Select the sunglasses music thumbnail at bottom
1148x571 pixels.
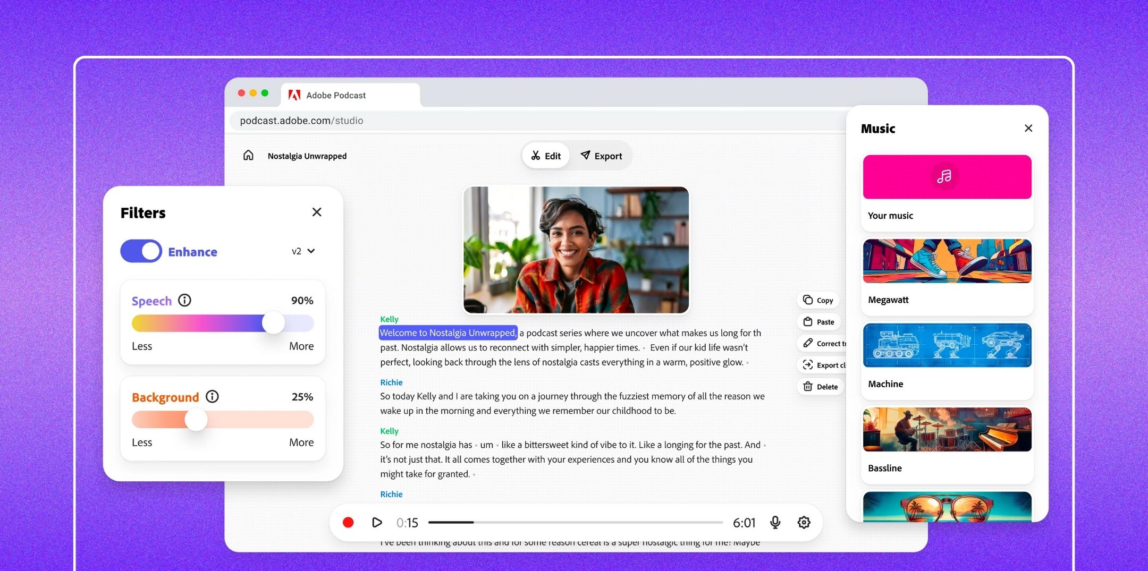(x=947, y=507)
